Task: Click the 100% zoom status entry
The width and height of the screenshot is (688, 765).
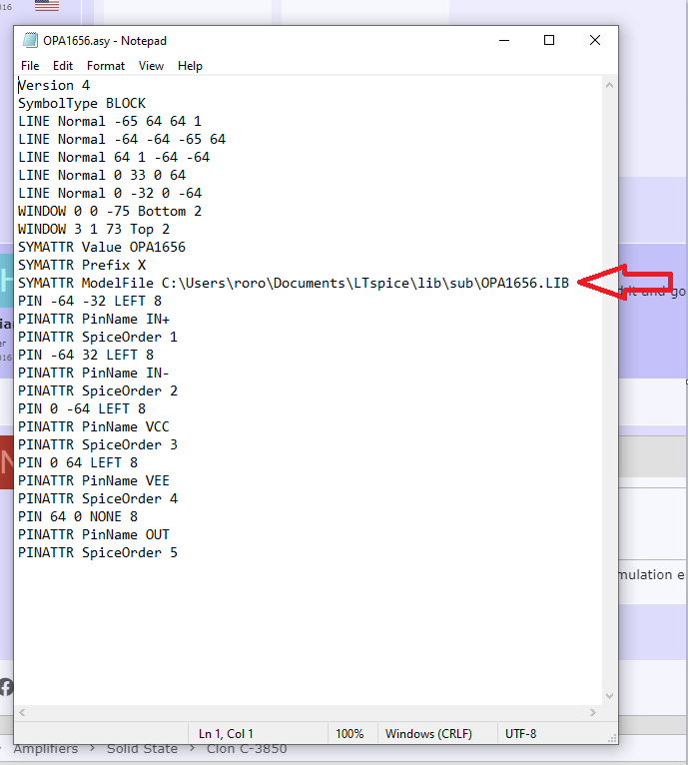Action: tap(349, 734)
